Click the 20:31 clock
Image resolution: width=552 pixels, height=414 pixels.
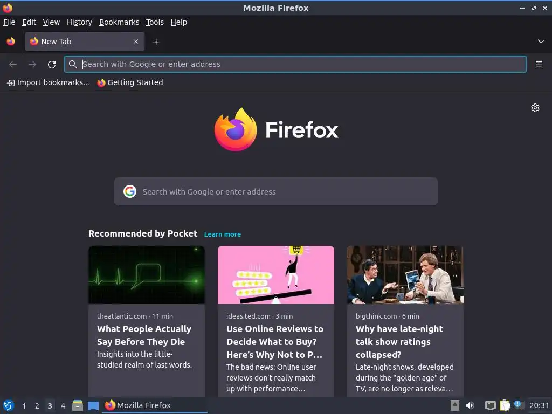coord(539,405)
